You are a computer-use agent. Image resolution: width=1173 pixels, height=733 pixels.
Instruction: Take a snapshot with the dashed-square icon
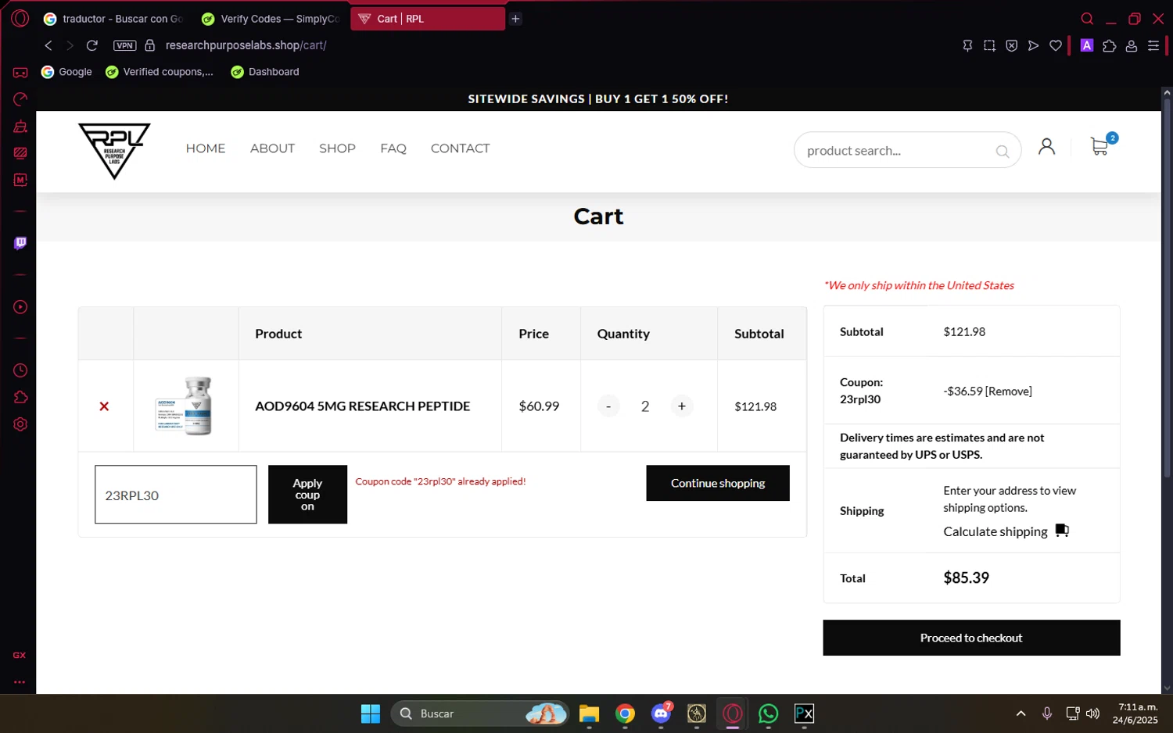coord(989,46)
